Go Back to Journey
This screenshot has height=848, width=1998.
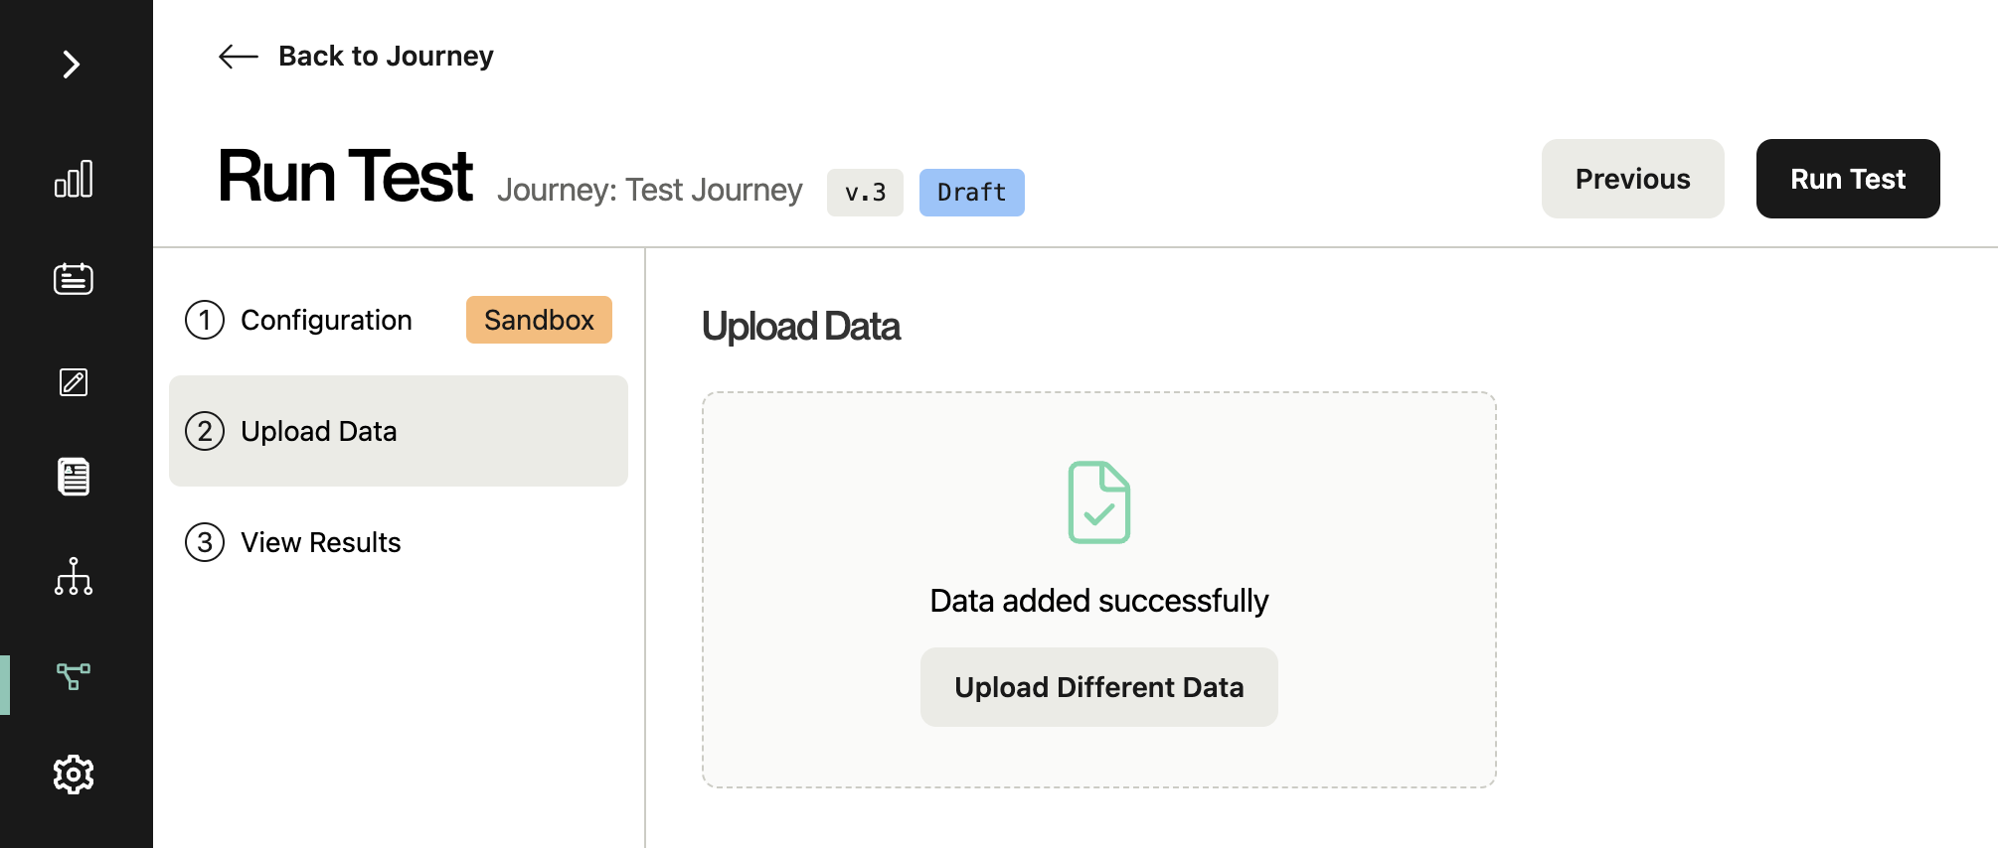tap(386, 57)
